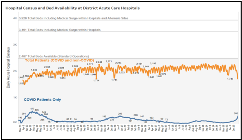Screen dimensions: 242x140
Task: Click the 477 COVID peak label
Action: pyautogui.click(x=32, y=109)
